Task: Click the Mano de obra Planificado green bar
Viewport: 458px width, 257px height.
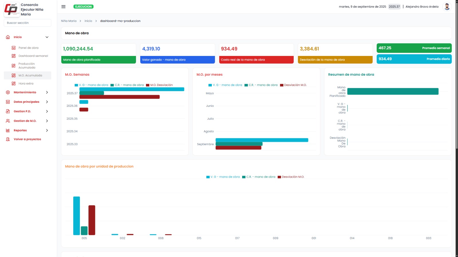Action: tap(393, 91)
